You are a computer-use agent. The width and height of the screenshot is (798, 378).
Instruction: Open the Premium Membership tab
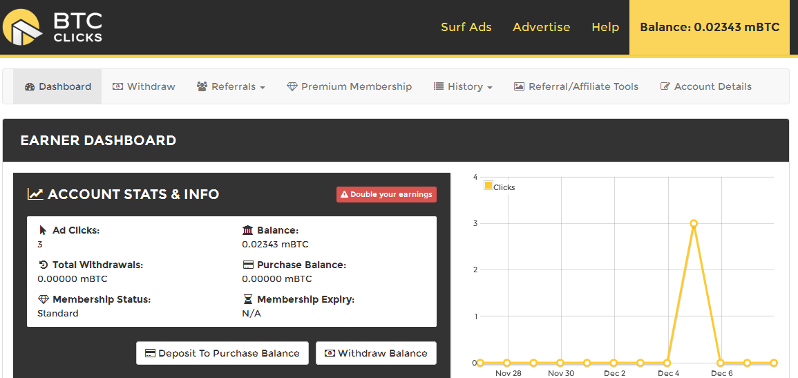pos(349,86)
